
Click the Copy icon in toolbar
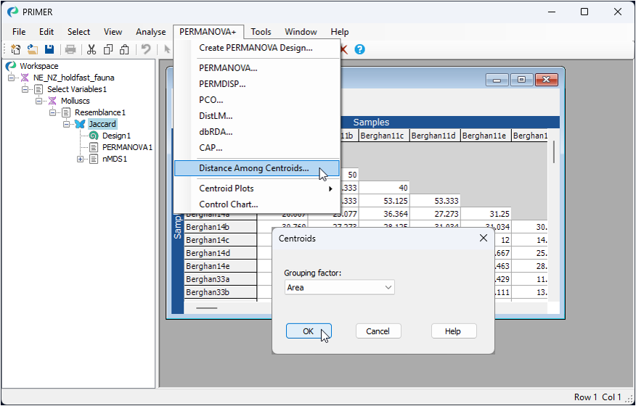point(108,49)
